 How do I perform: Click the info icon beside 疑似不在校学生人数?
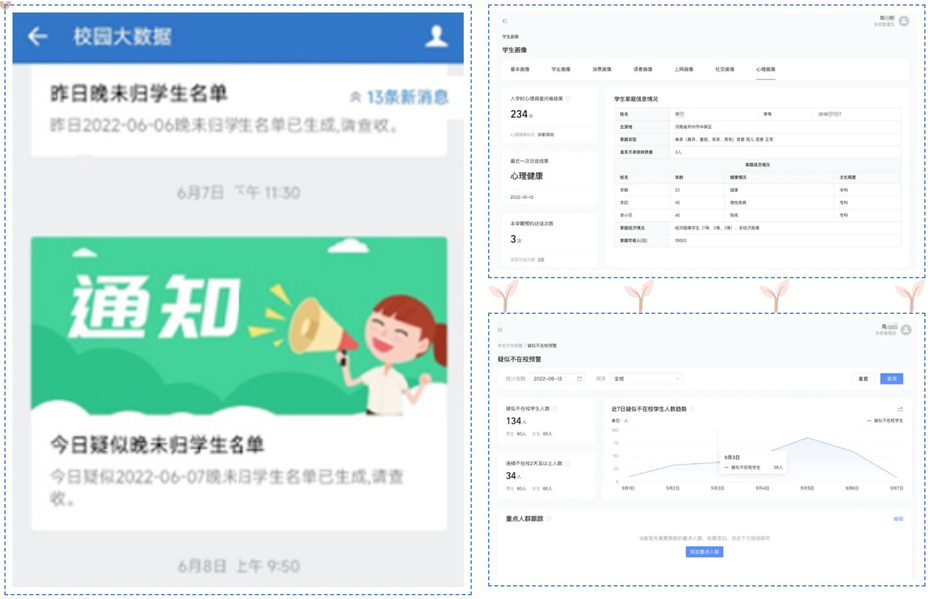coord(554,408)
